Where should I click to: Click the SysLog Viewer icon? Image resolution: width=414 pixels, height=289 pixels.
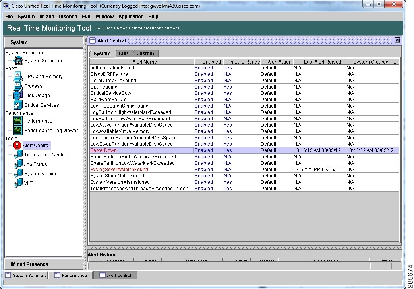(x=18, y=173)
